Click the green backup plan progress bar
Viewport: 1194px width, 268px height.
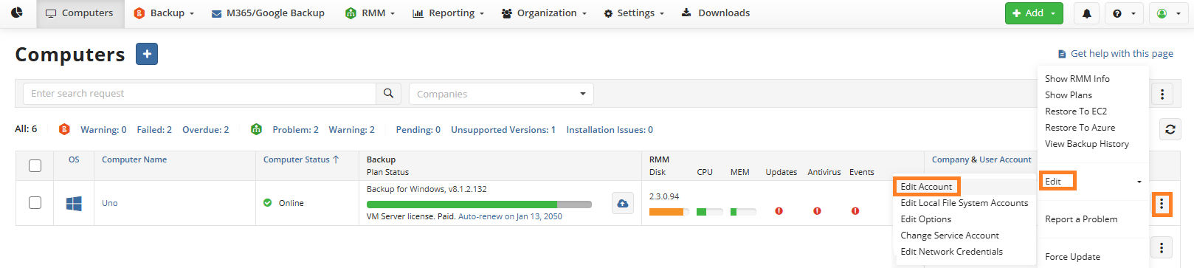pyautogui.click(x=479, y=205)
